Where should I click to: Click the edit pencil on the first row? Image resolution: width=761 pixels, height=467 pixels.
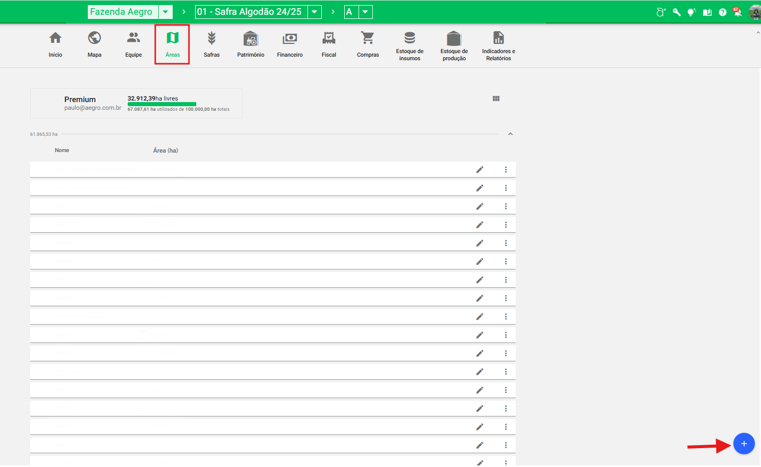[x=480, y=169]
